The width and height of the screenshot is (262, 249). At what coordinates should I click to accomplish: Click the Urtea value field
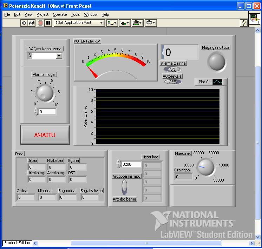[x=37, y=167]
